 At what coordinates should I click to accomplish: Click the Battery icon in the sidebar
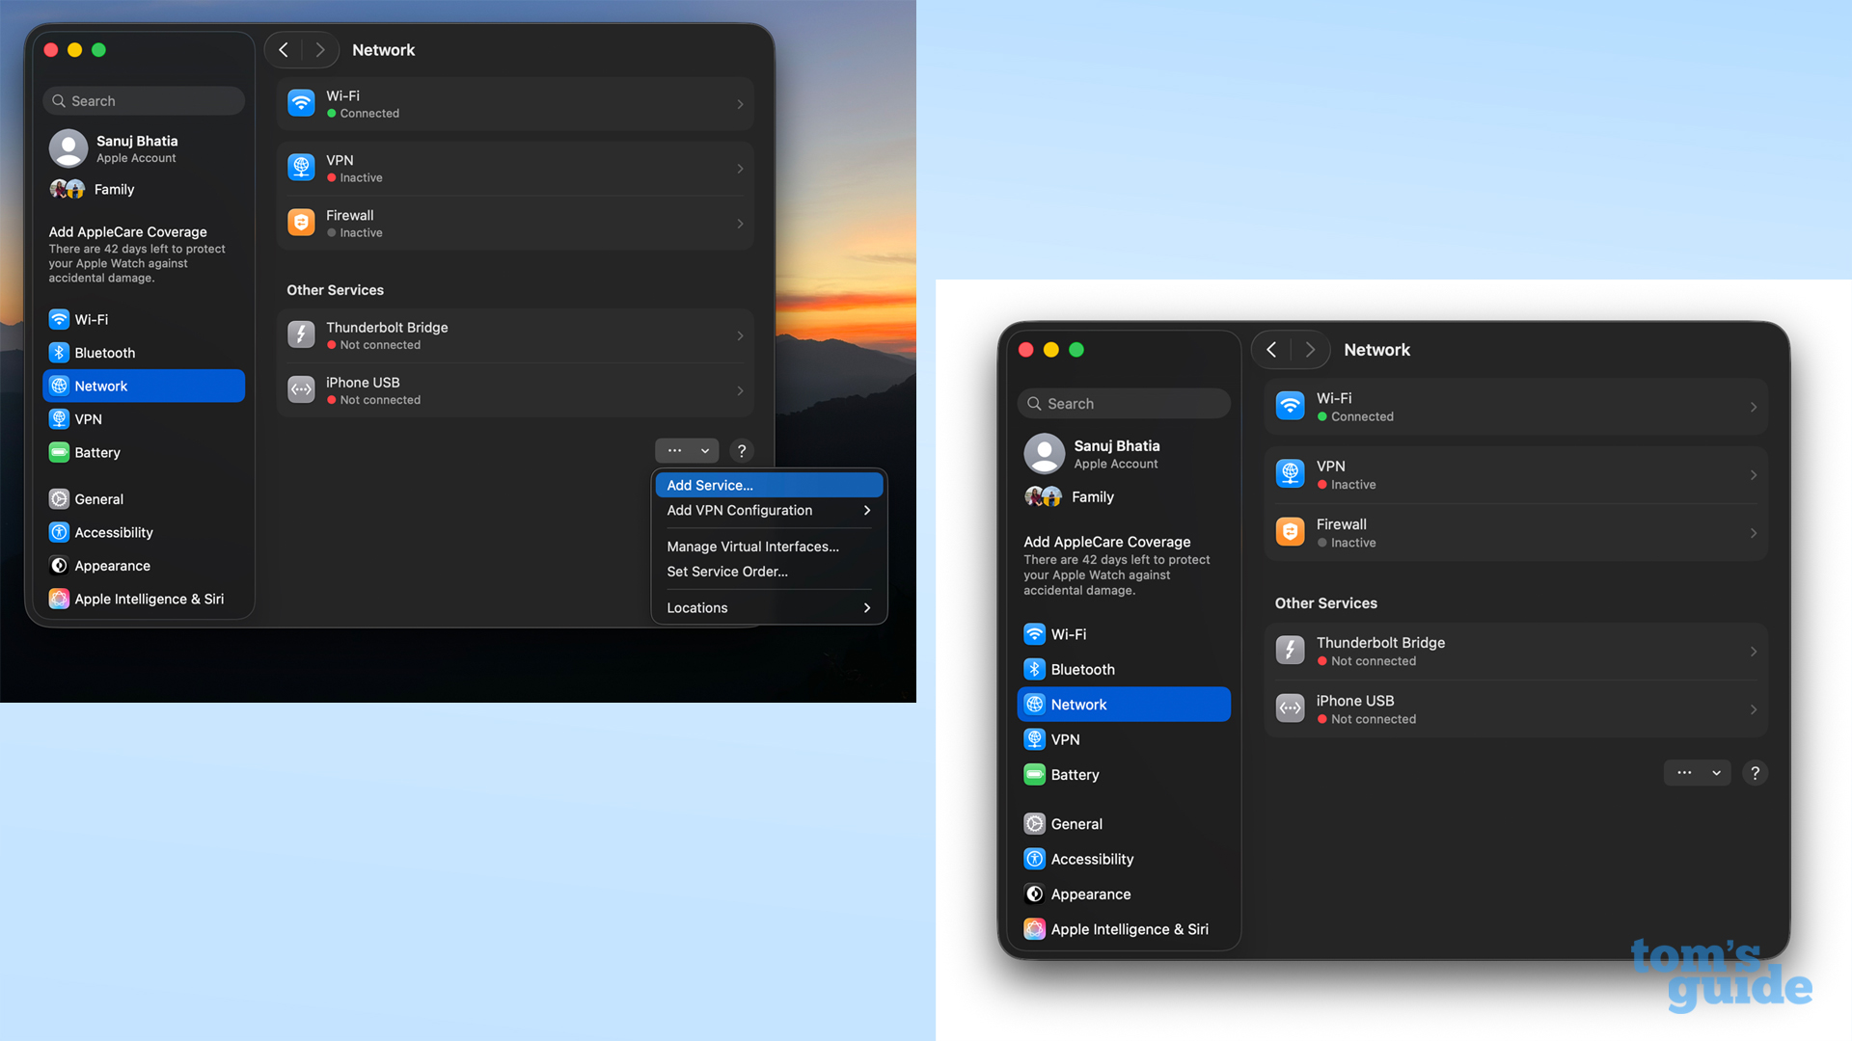pyautogui.click(x=59, y=452)
